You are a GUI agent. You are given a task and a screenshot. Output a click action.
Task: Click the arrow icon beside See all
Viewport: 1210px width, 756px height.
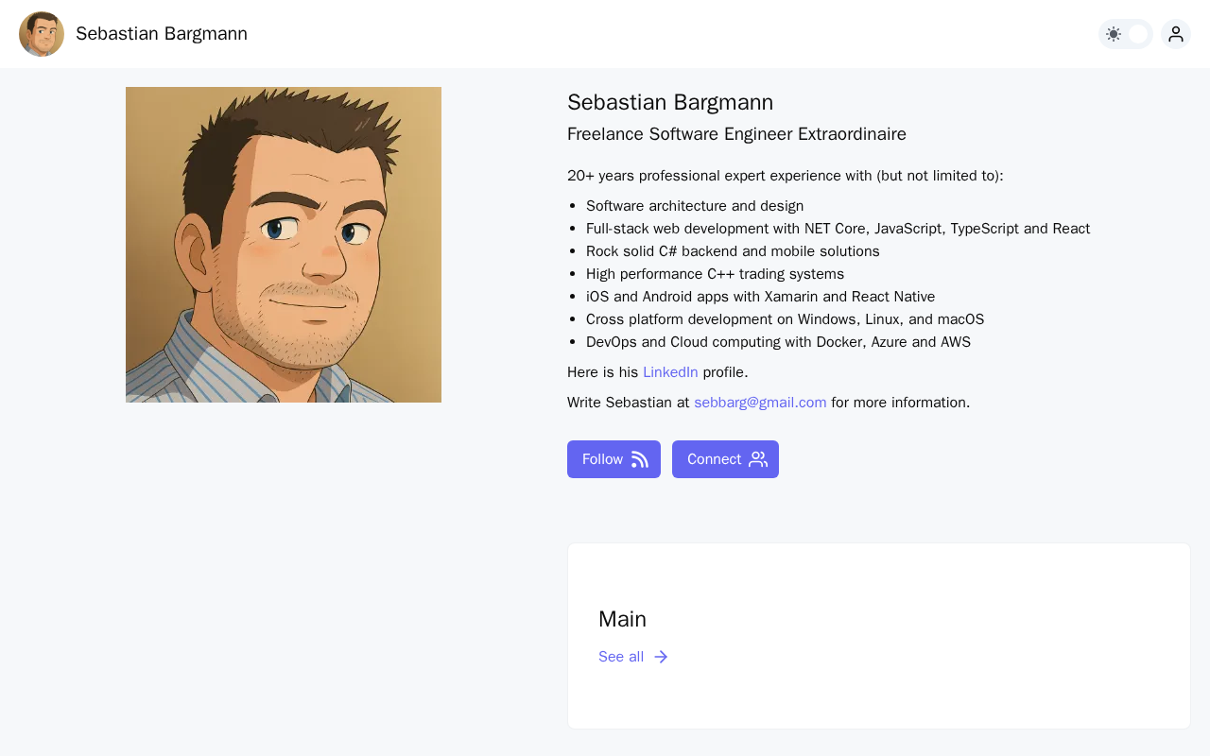click(661, 657)
